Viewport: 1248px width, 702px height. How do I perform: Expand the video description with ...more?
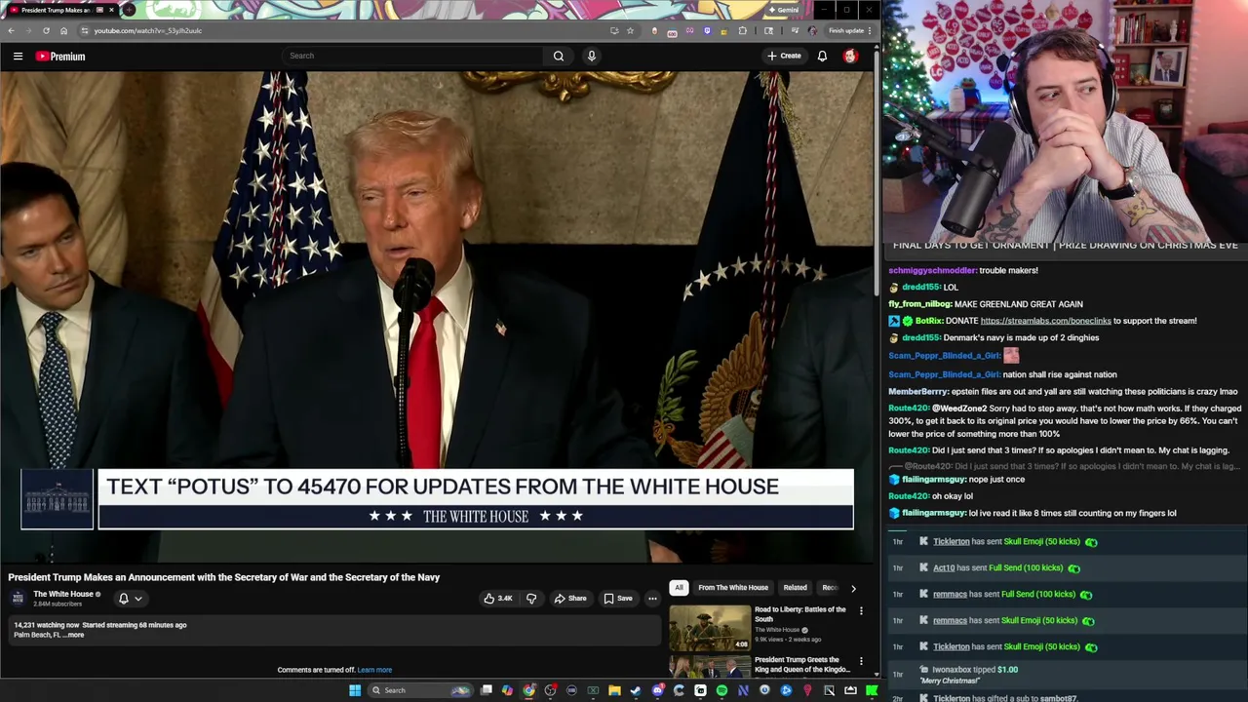73,635
